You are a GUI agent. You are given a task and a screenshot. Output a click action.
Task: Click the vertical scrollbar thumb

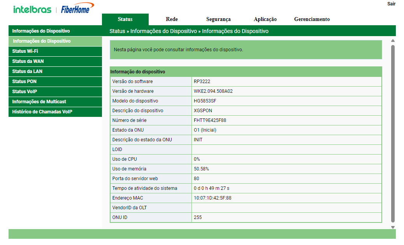393,134
